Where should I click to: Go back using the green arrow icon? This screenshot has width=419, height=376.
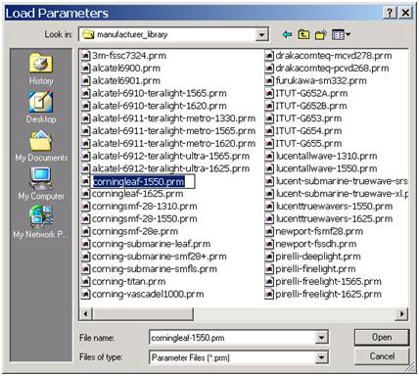[x=287, y=34]
